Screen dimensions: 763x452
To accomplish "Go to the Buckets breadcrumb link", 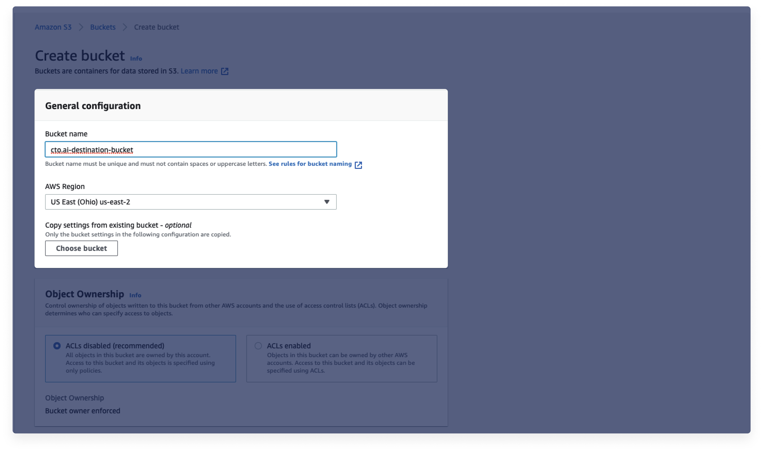I will pyautogui.click(x=103, y=27).
